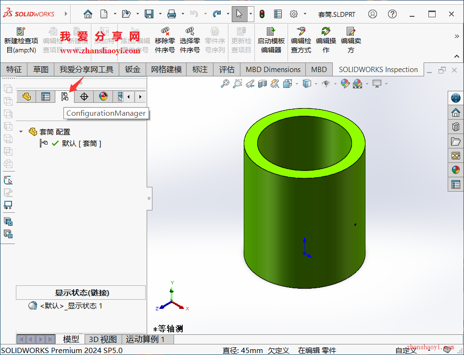
Task: Click Section View icon
Action: (263, 84)
